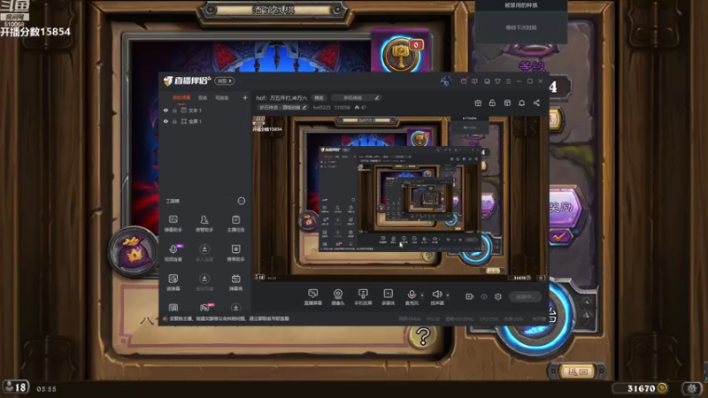Click the coin bag icon in Hearthstone
The height and width of the screenshot is (398, 708).
pyautogui.click(x=133, y=252)
